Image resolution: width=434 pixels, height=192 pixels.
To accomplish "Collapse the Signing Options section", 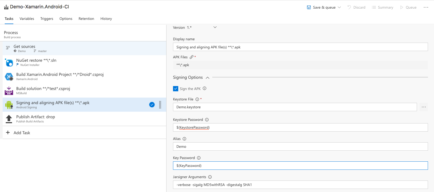I will click(x=208, y=78).
